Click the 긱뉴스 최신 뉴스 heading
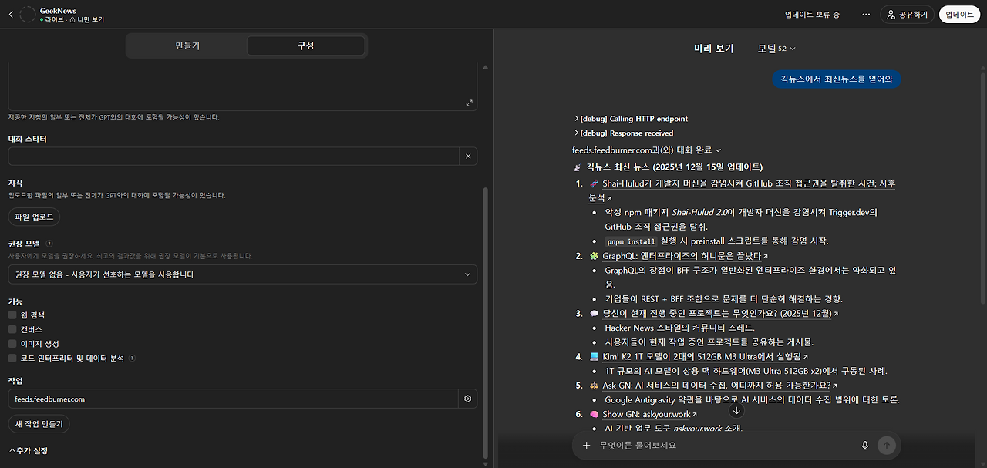 coord(669,167)
